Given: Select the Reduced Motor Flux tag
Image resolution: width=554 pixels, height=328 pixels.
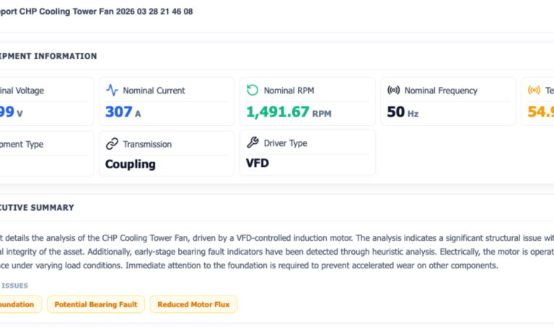Looking at the screenshot, I should pyautogui.click(x=193, y=304).
